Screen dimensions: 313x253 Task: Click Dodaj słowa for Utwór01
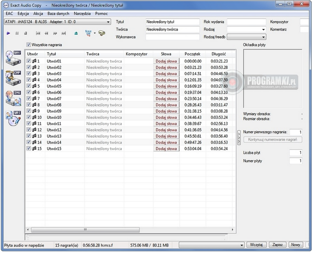tap(166, 61)
